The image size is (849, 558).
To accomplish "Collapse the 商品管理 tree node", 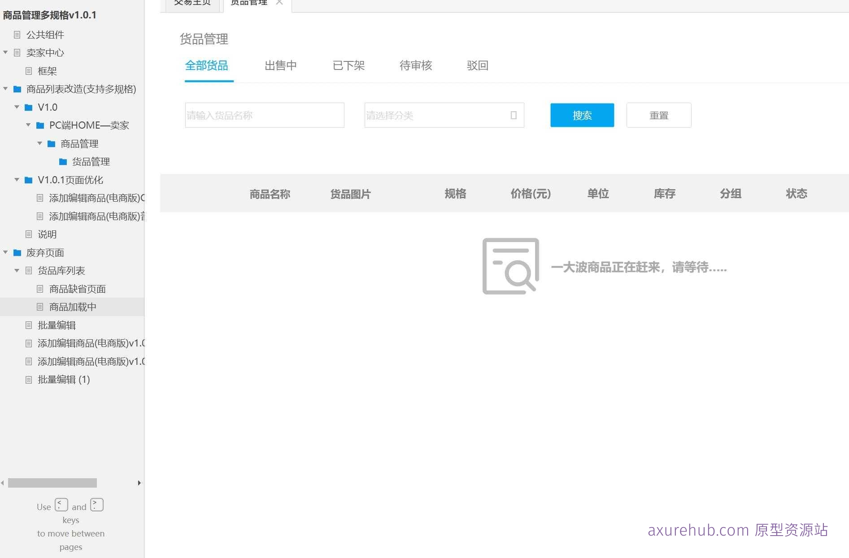I will [39, 143].
